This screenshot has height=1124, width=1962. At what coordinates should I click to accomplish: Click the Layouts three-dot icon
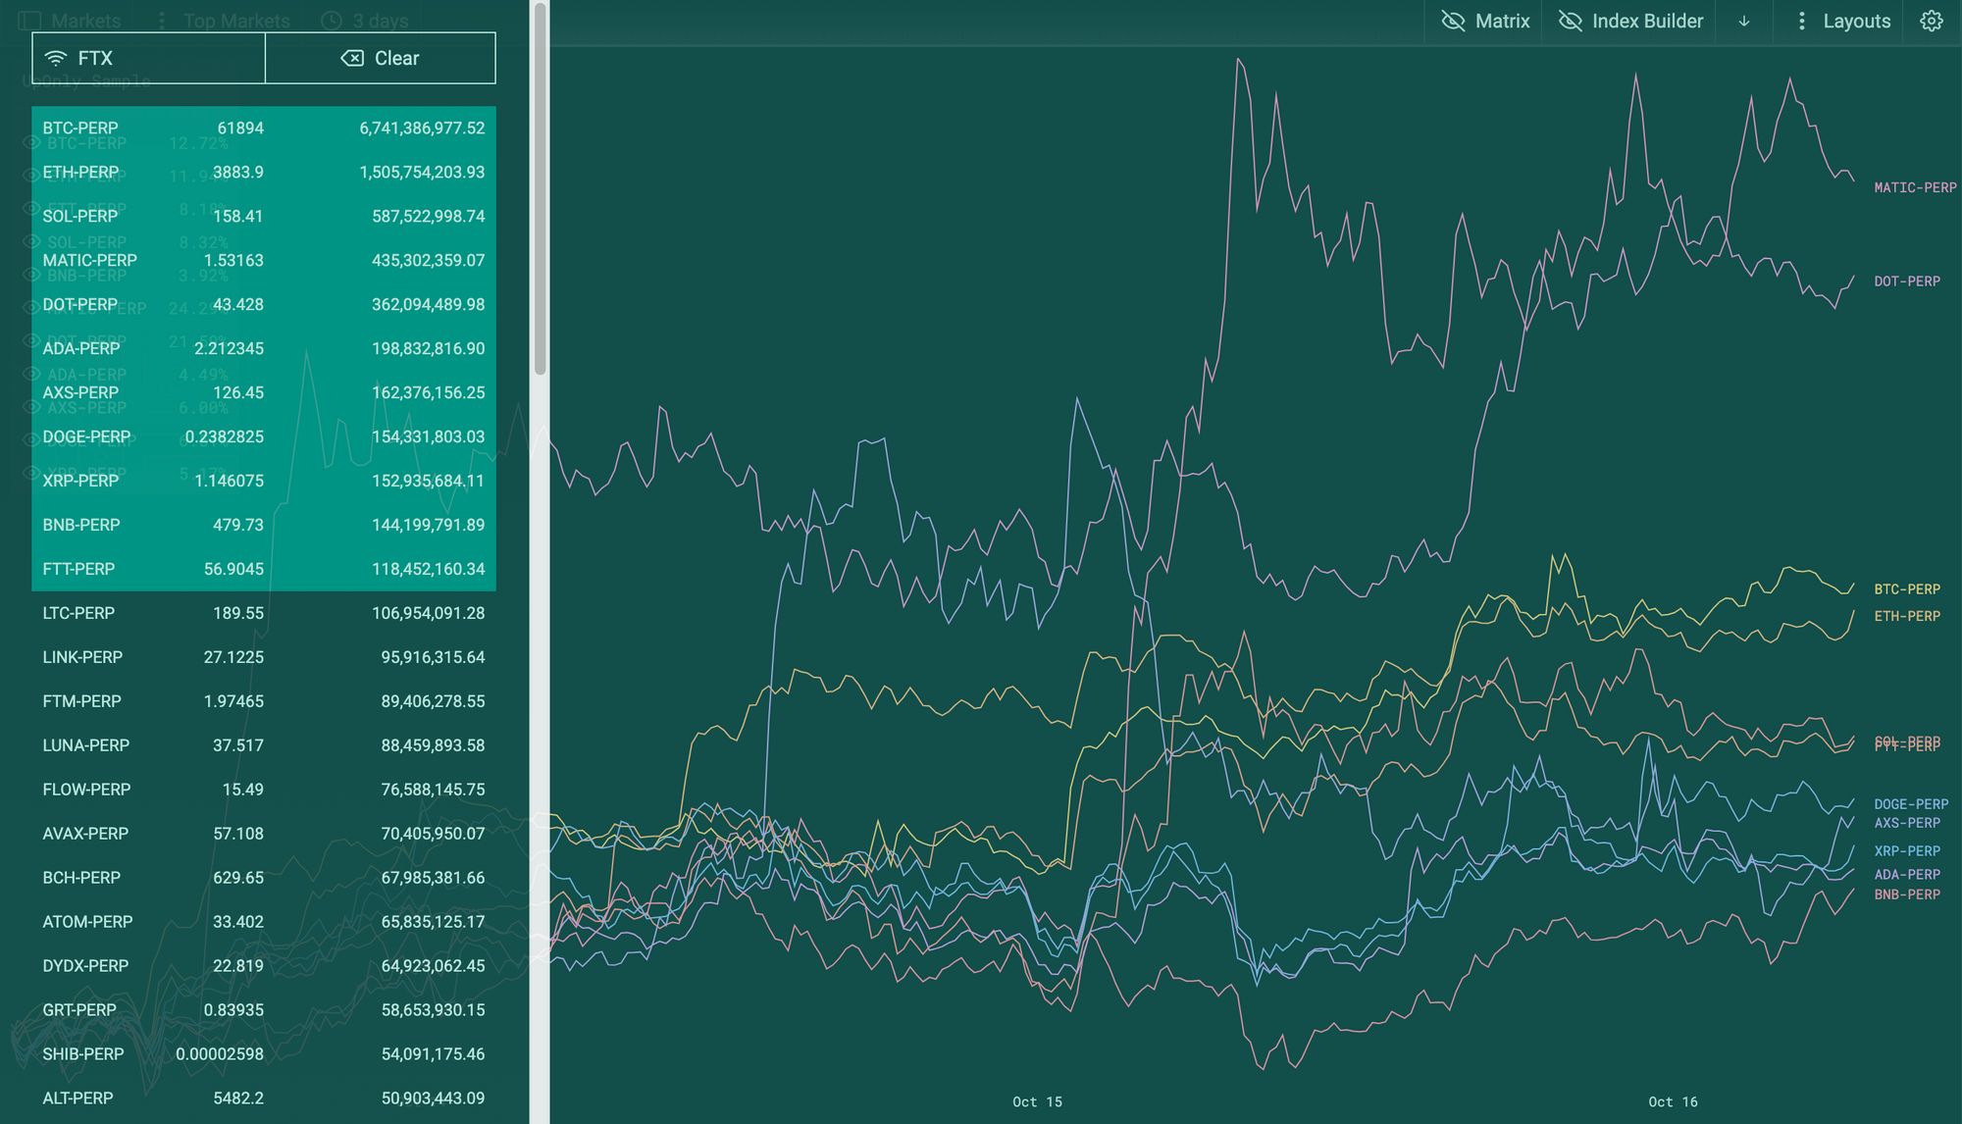click(1801, 22)
